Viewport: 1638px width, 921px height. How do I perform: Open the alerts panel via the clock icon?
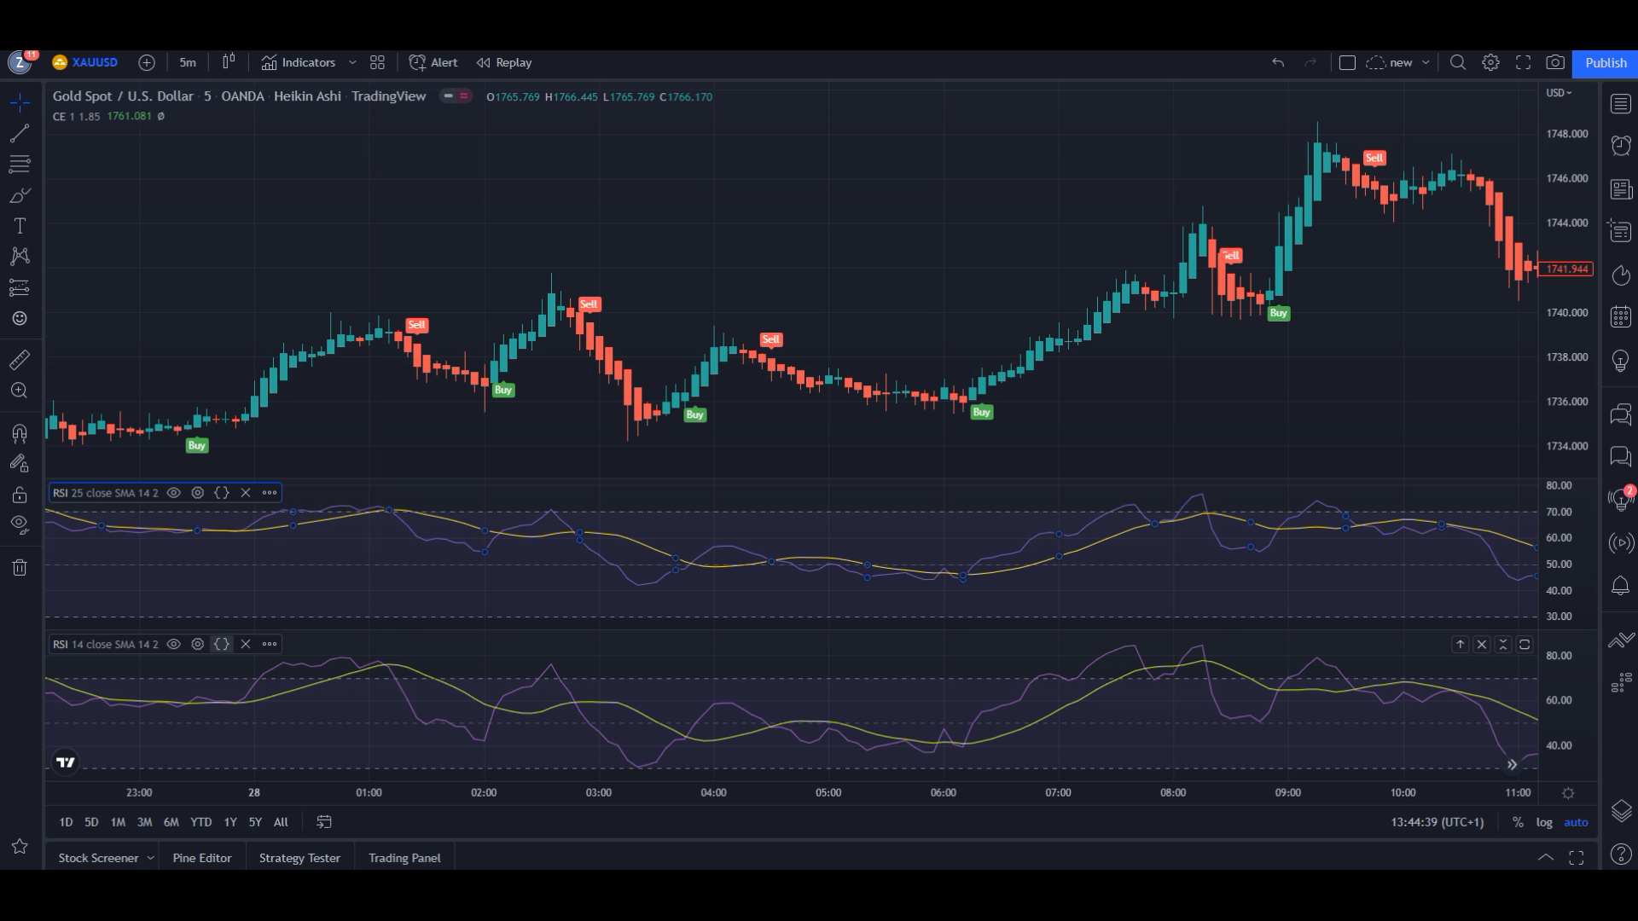pos(1620,146)
